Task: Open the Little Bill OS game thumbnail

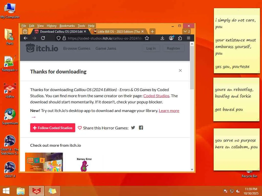Action: (44, 162)
